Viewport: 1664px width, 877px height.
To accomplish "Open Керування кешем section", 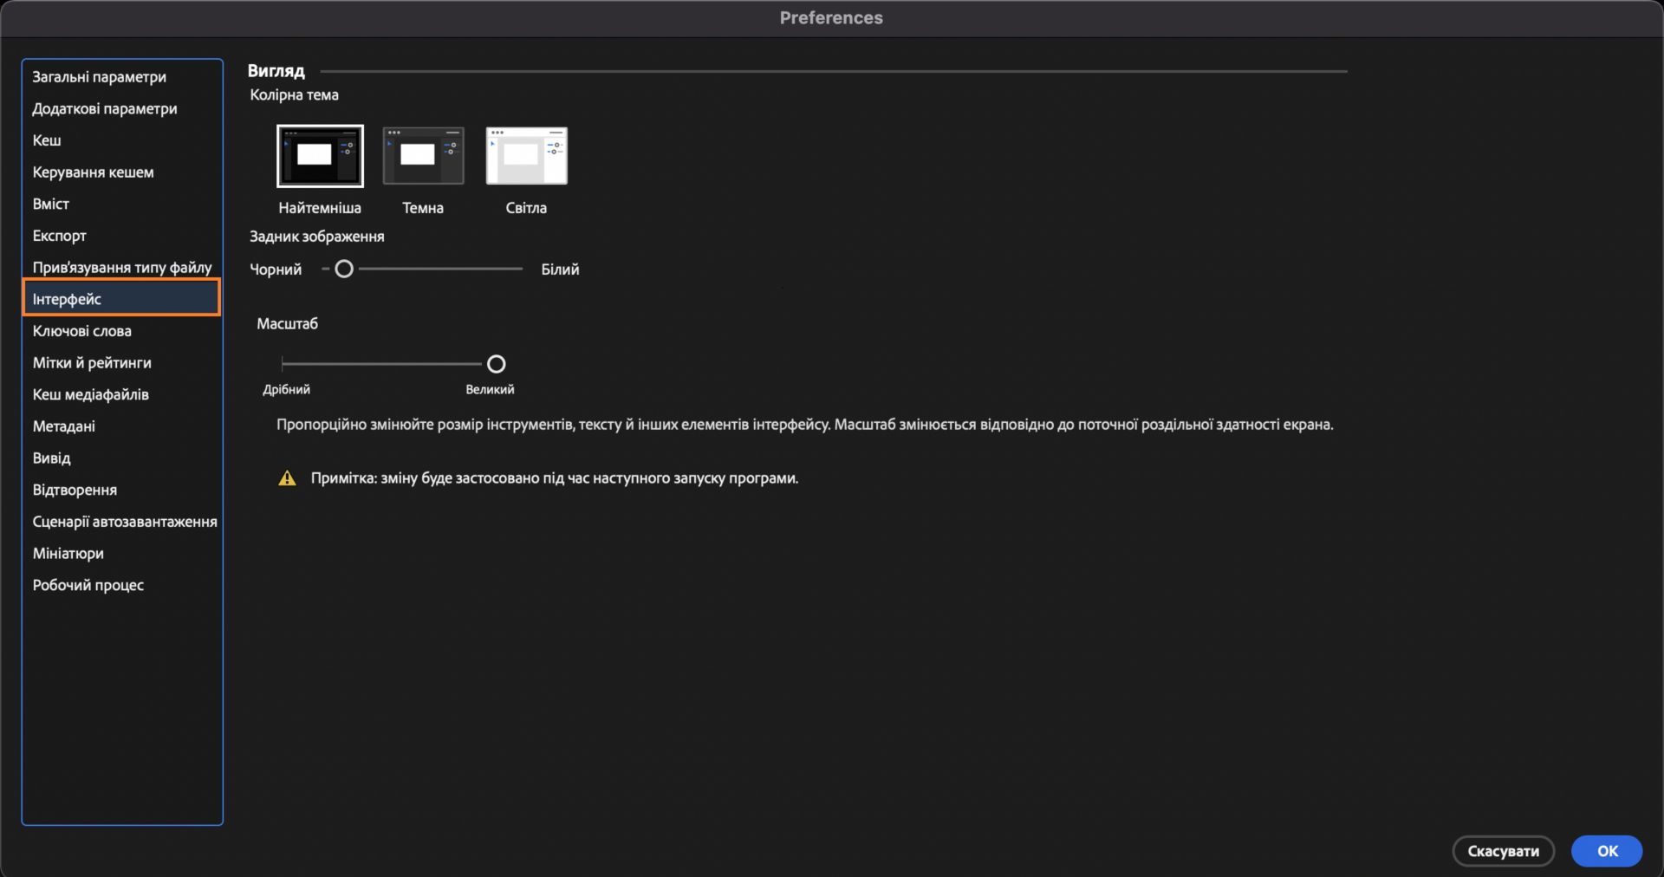I will [122, 172].
